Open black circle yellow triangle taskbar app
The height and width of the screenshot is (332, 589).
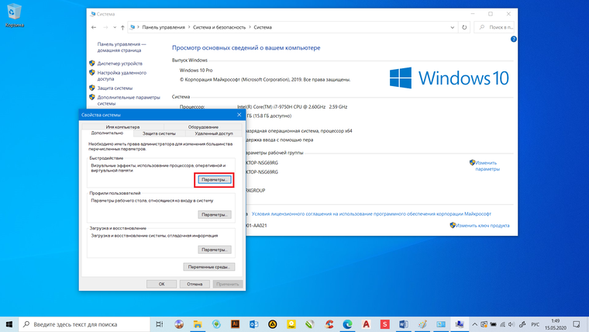coord(272,324)
